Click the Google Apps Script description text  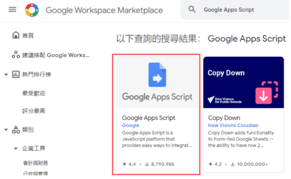tap(157, 139)
